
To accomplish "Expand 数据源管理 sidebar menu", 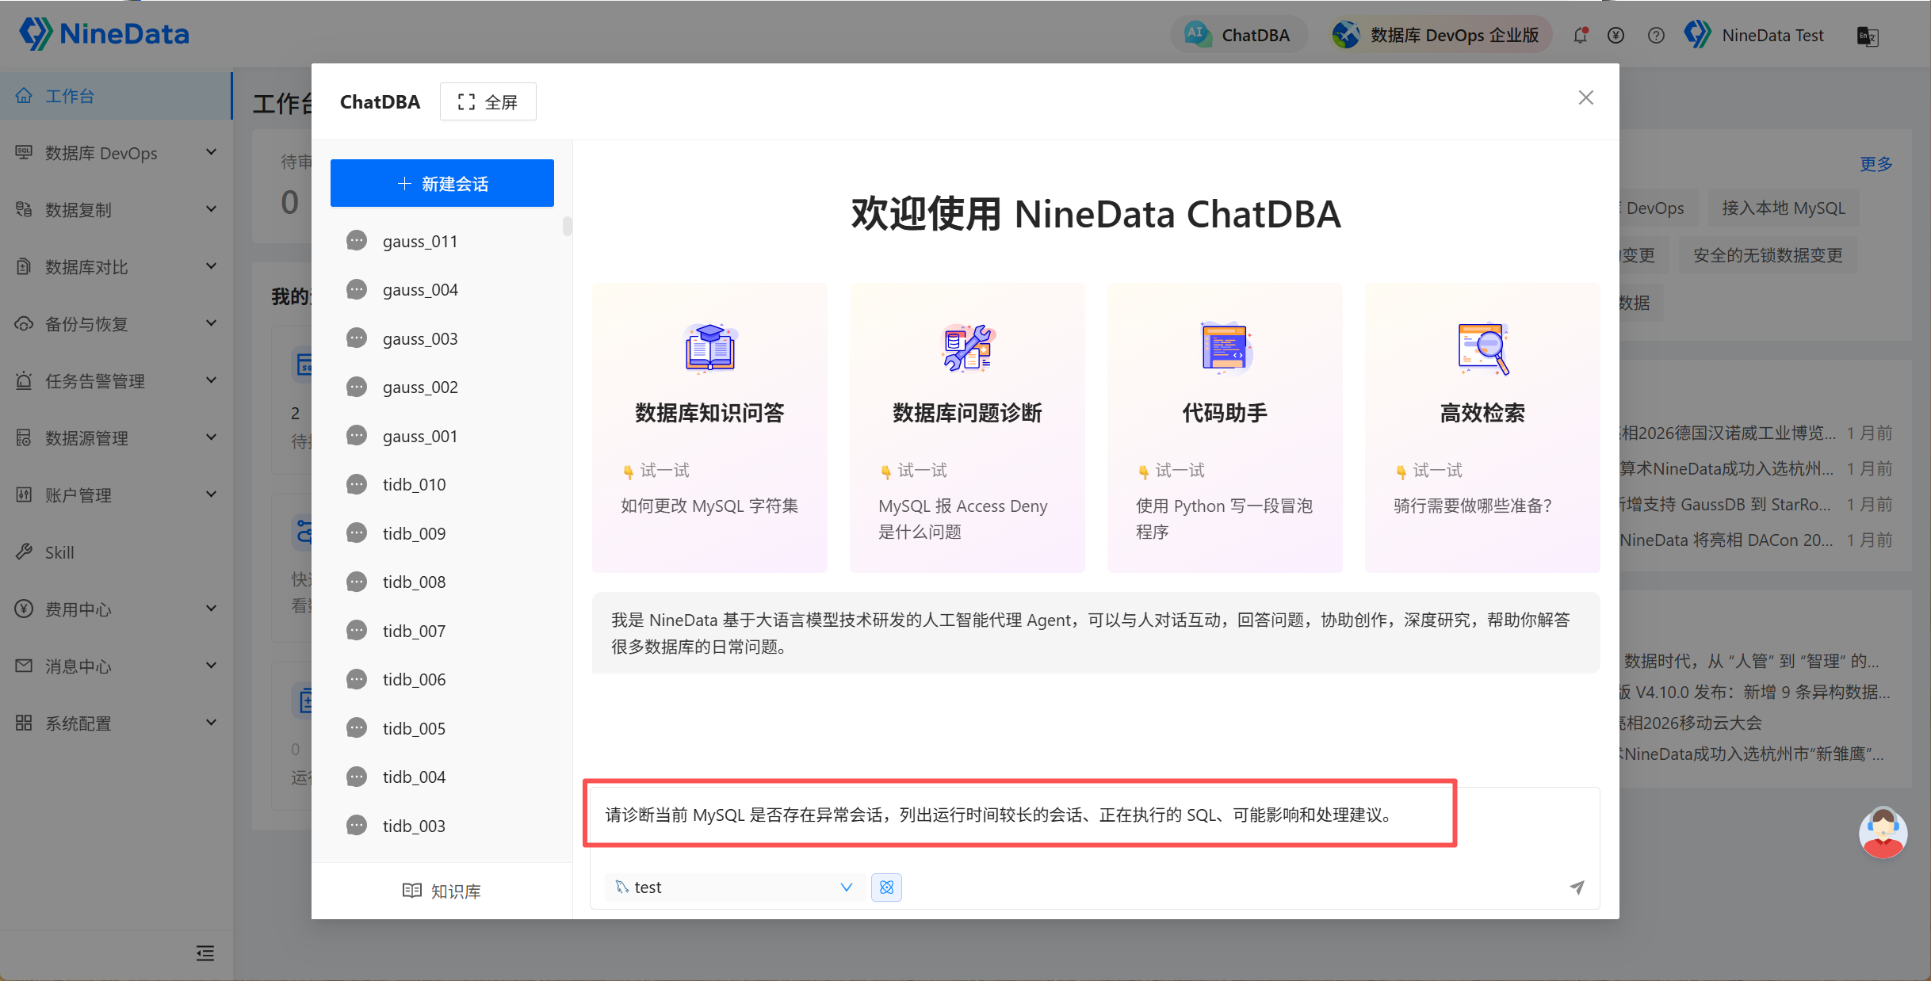I will (116, 438).
